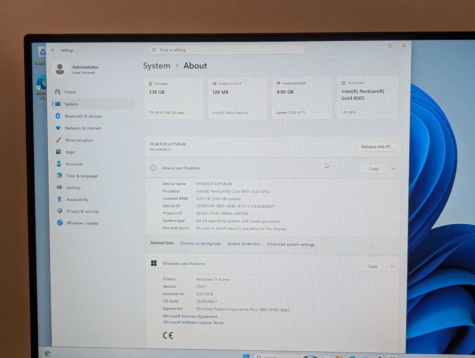475x358 pixels.
Task: Click the Graphics Card 128 MB card
Action: click(x=237, y=98)
